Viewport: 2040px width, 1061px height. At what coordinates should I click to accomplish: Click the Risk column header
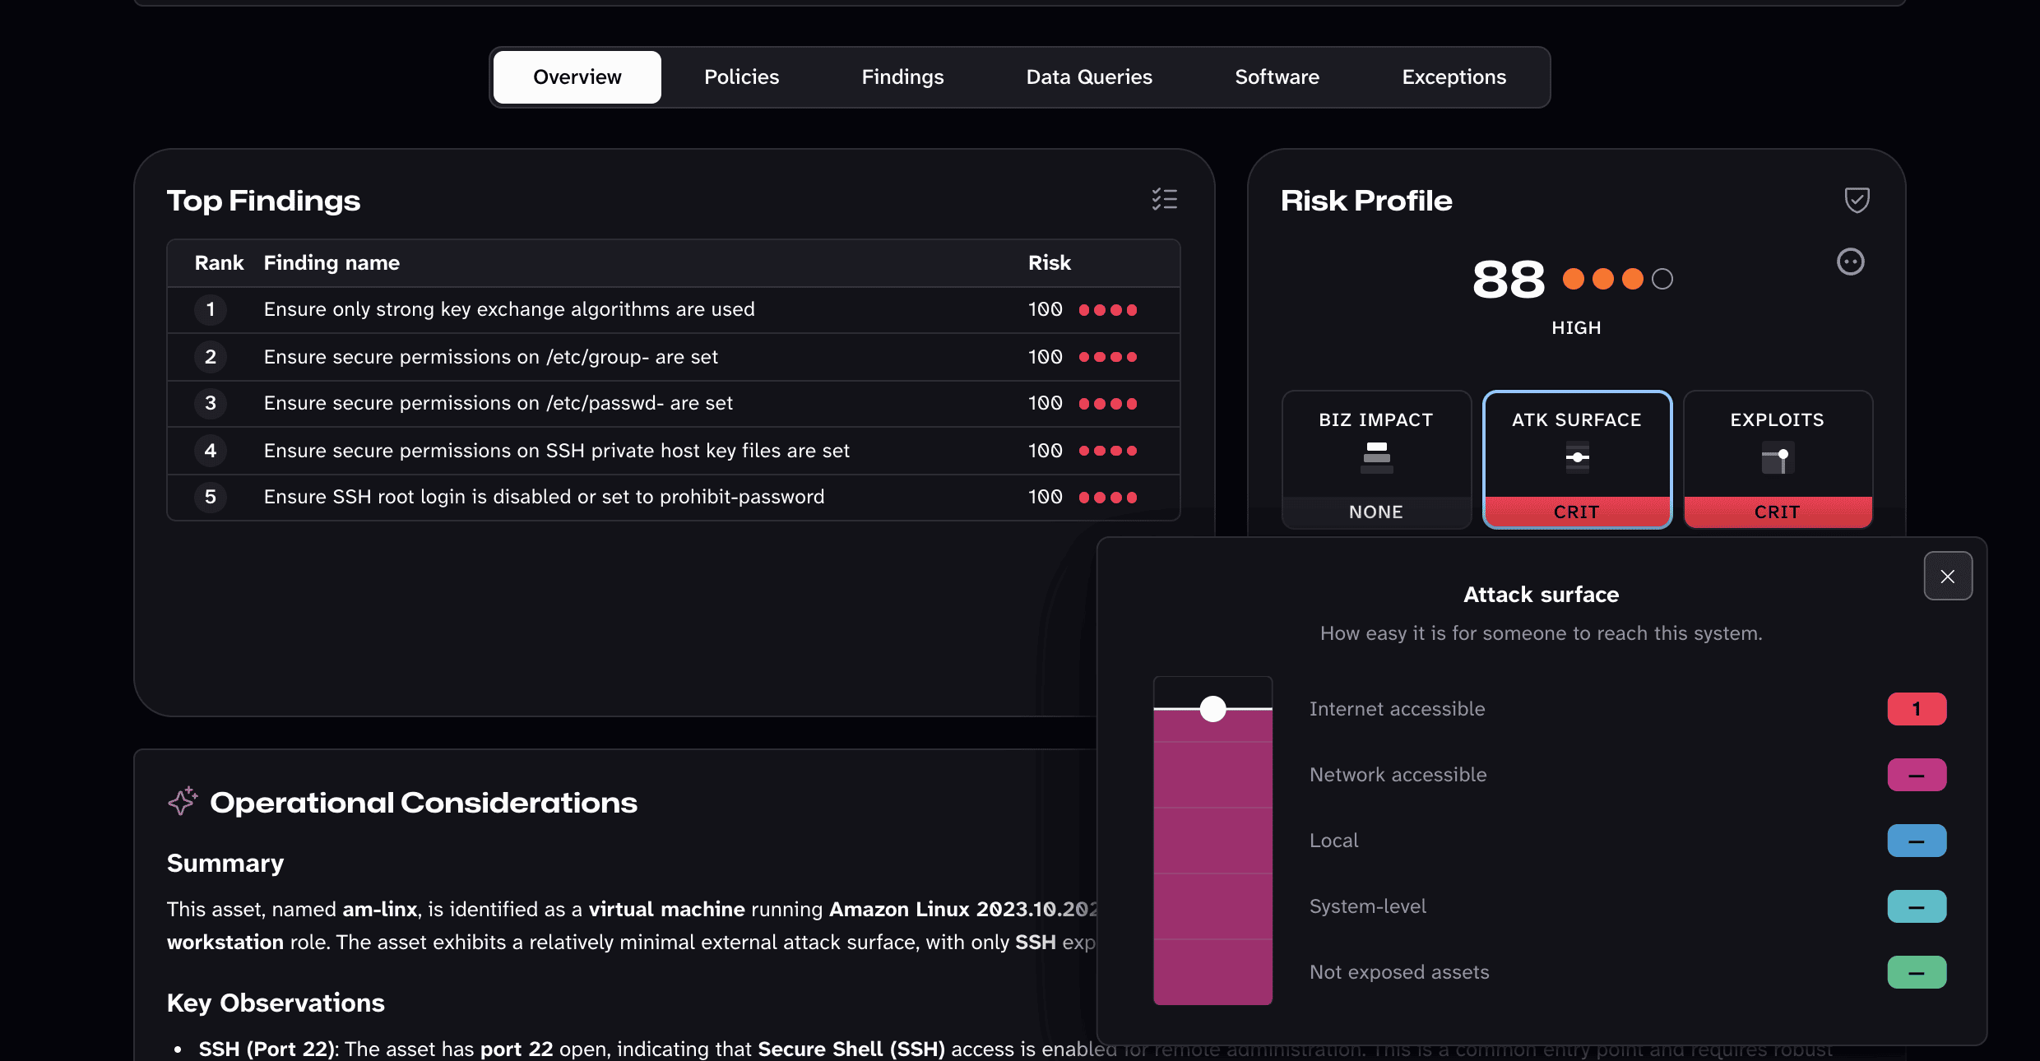[x=1050, y=263]
